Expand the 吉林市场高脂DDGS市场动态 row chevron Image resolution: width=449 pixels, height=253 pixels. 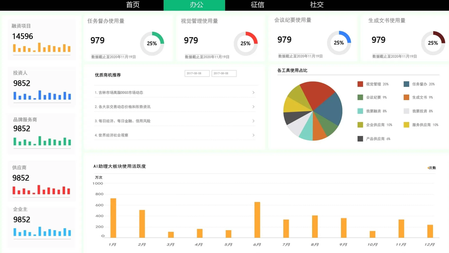pos(253,92)
